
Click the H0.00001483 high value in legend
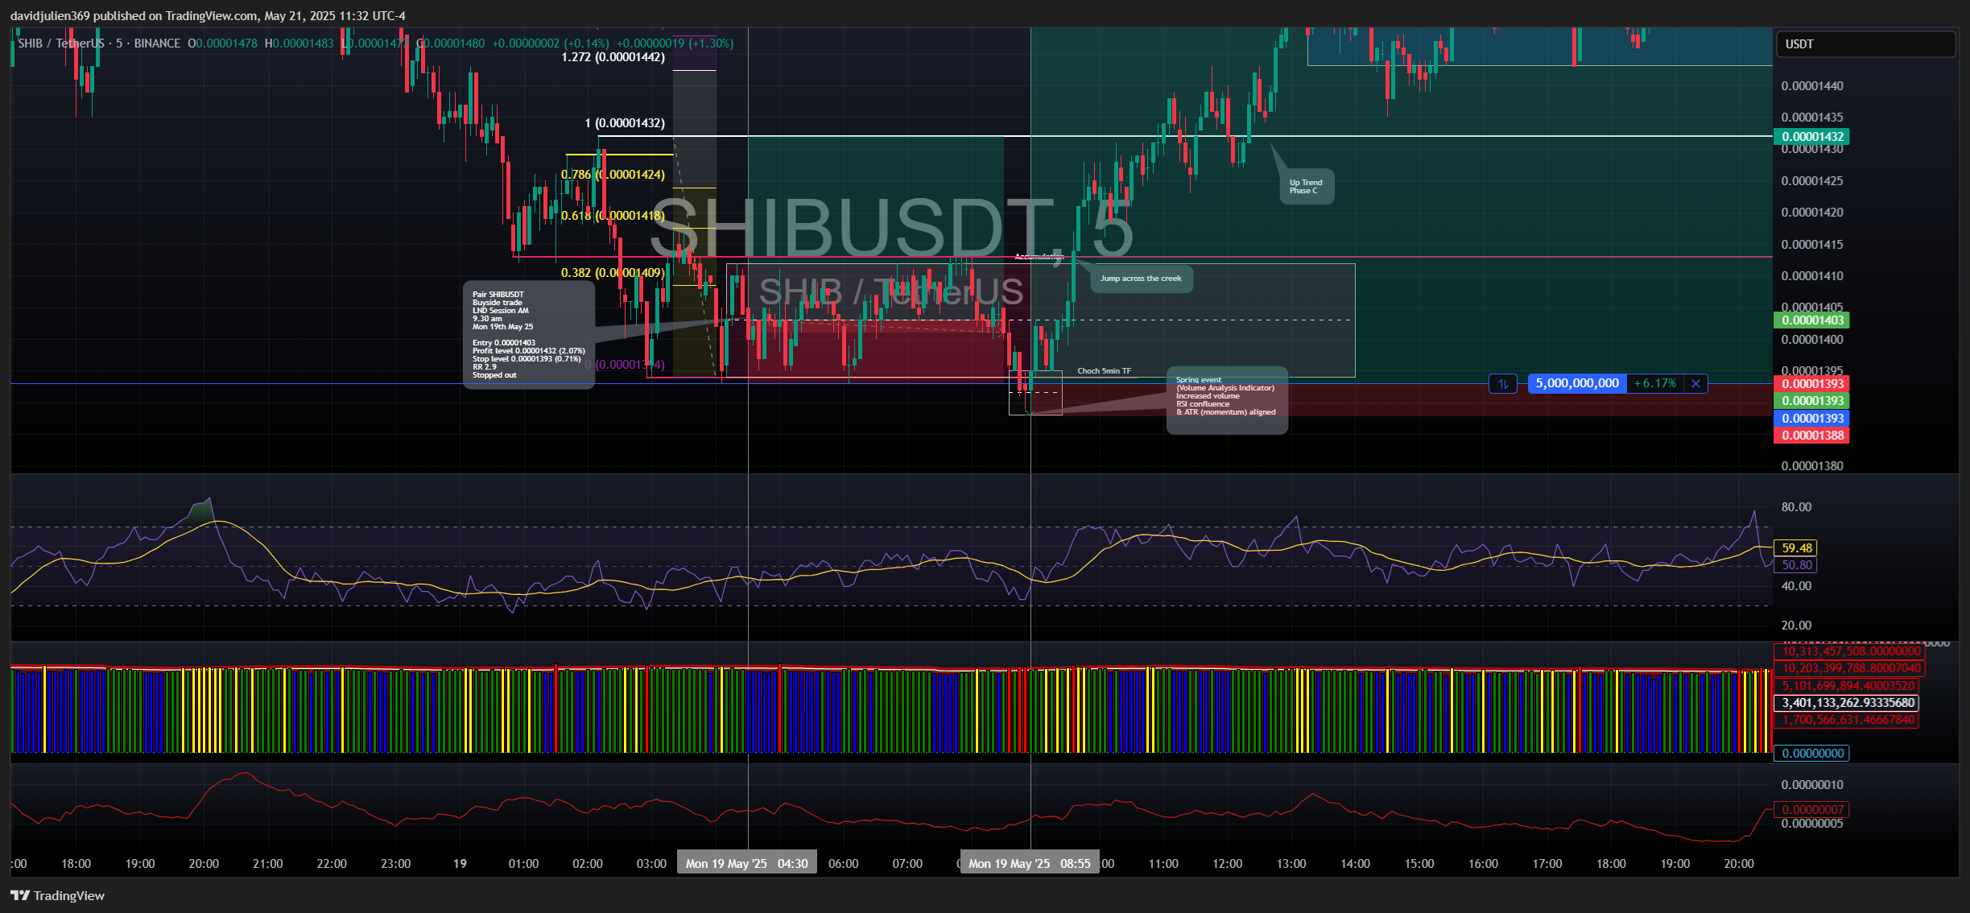pyautogui.click(x=299, y=43)
